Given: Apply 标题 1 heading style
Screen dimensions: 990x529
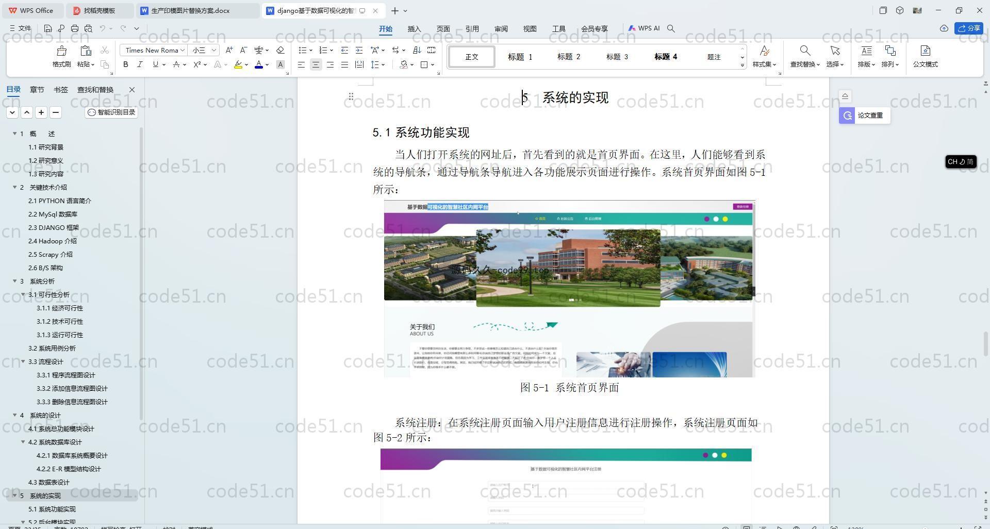Looking at the screenshot, I should (x=520, y=57).
